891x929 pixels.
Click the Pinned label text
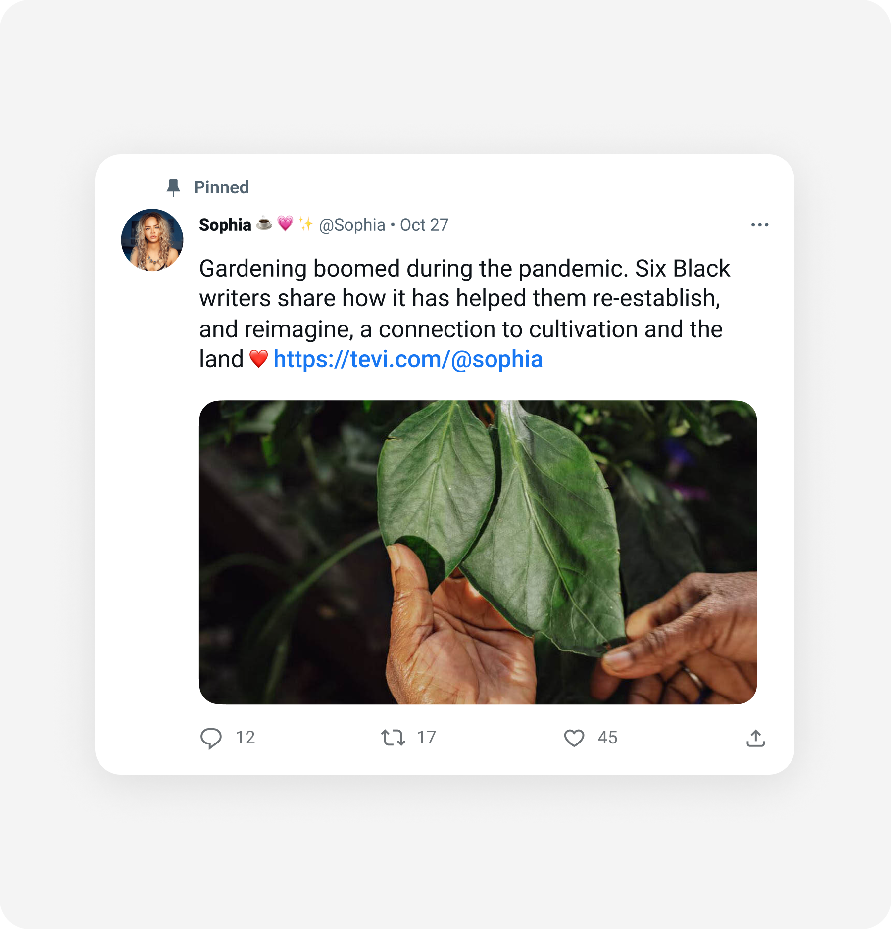[221, 187]
